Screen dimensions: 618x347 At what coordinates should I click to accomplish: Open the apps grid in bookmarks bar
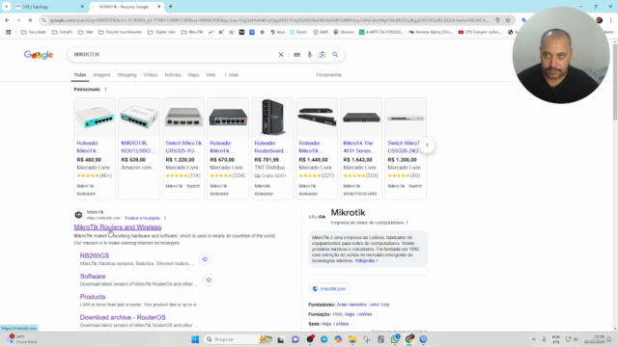[9, 32]
